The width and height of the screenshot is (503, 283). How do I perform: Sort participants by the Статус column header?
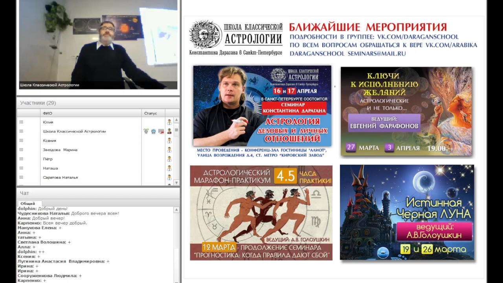pyautogui.click(x=153, y=113)
